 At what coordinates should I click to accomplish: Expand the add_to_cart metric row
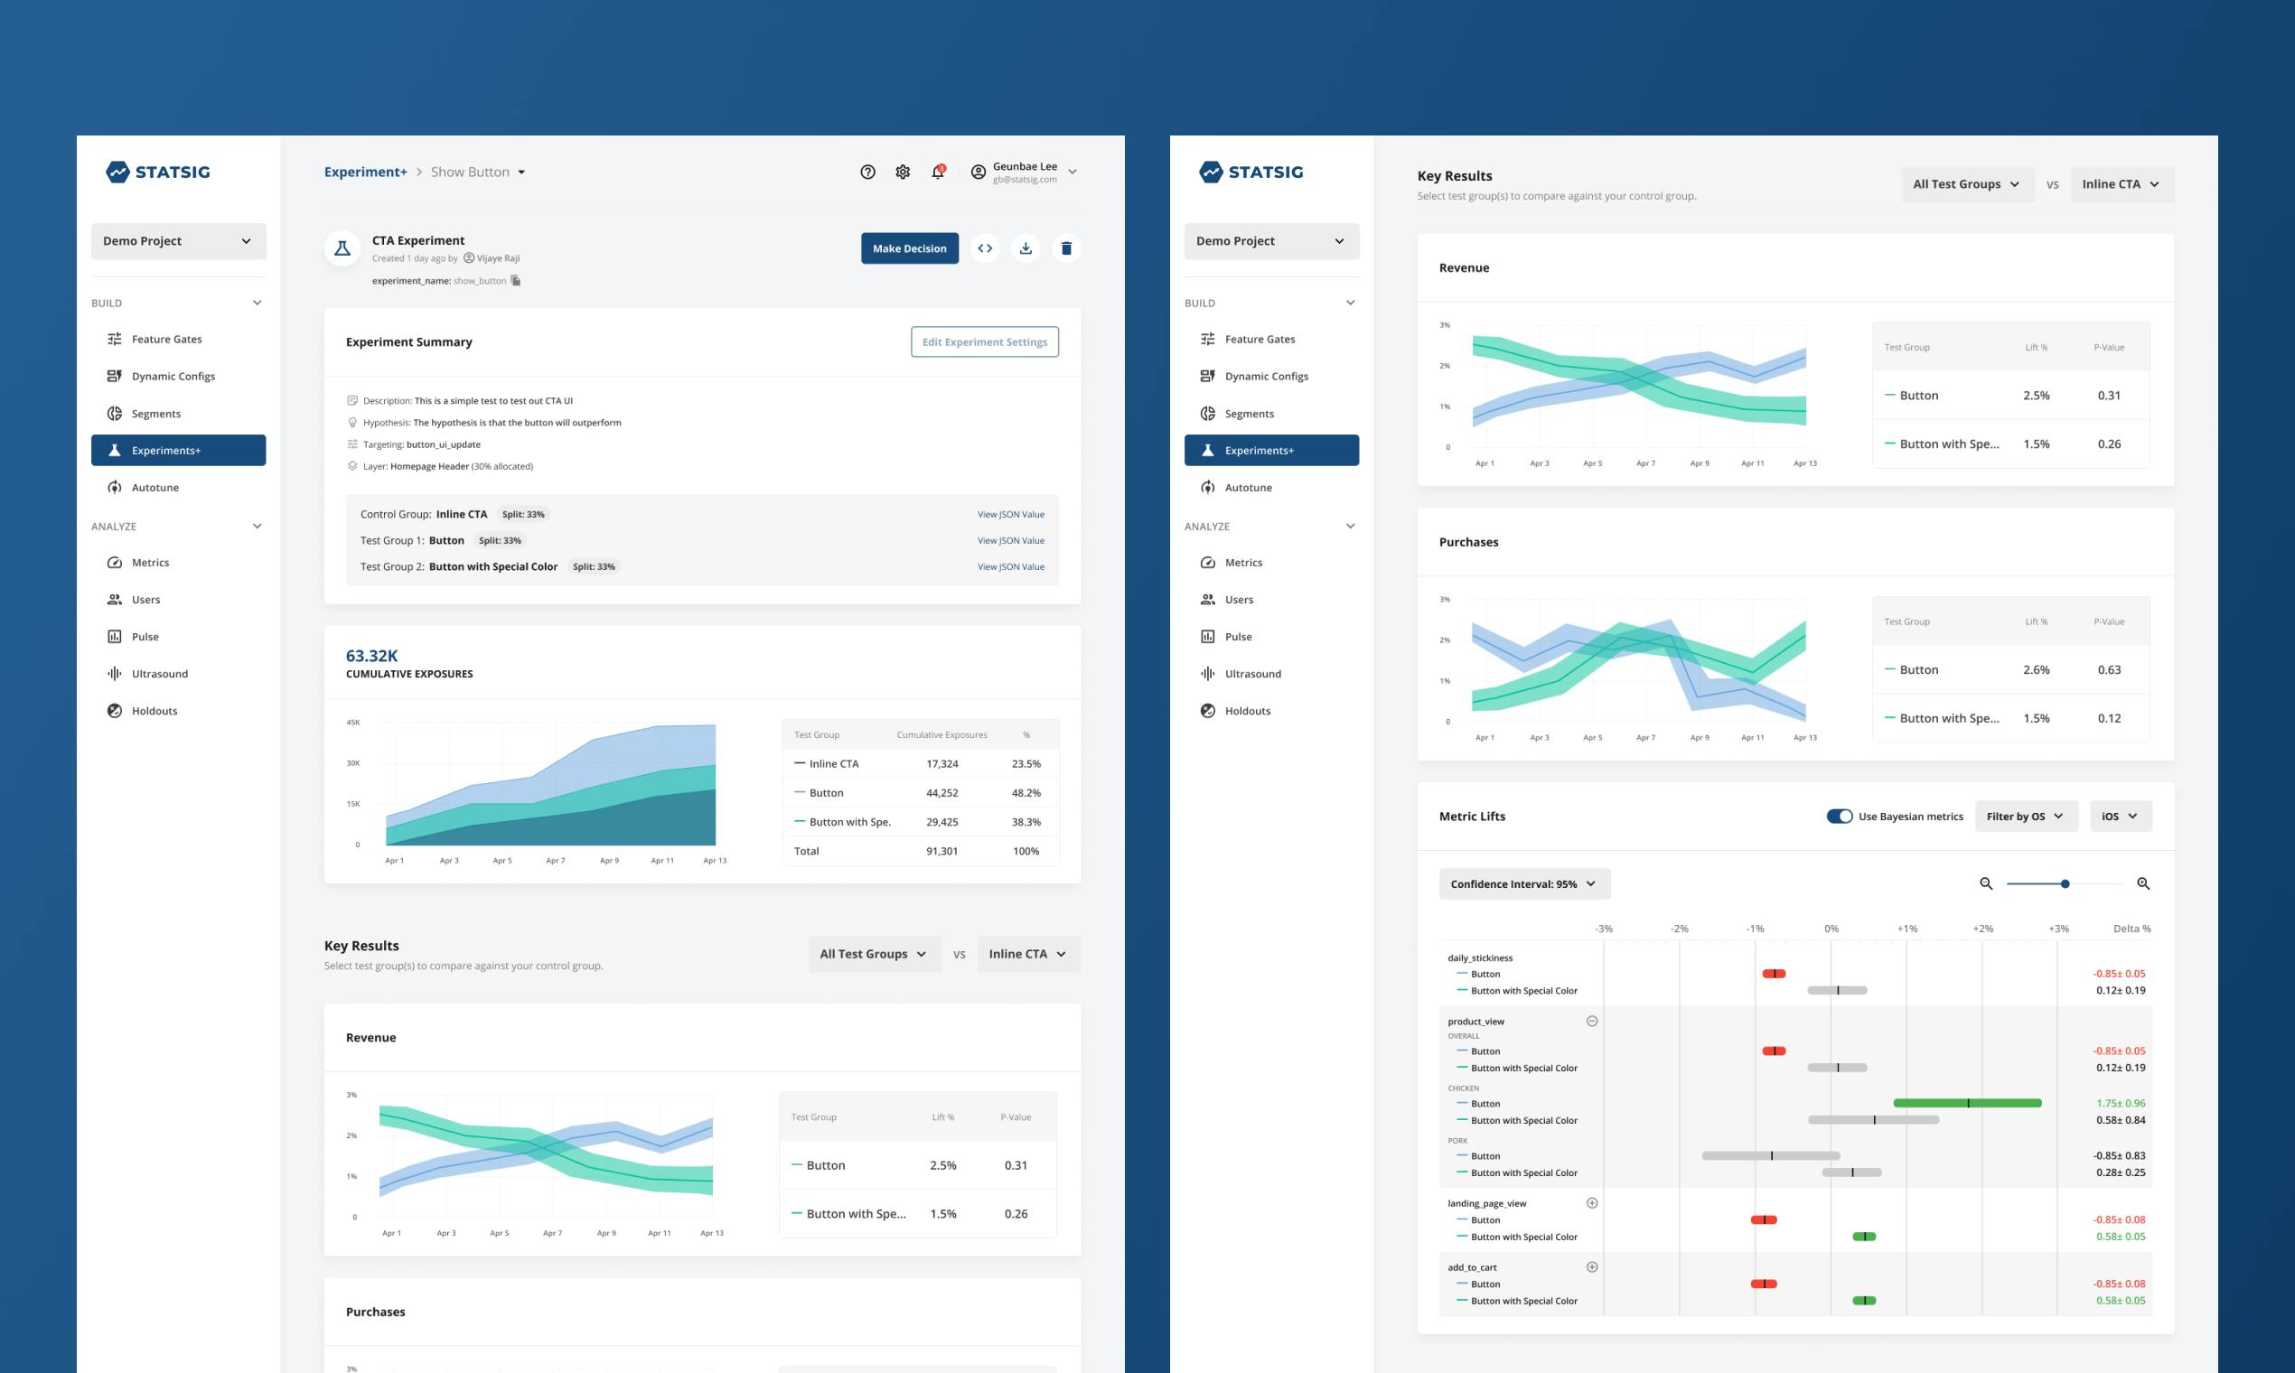(x=1592, y=1267)
